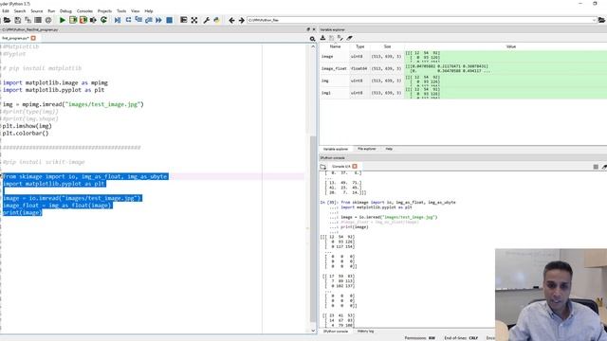Save all files using the toolbar icon
607x341 pixels.
coord(28,20)
